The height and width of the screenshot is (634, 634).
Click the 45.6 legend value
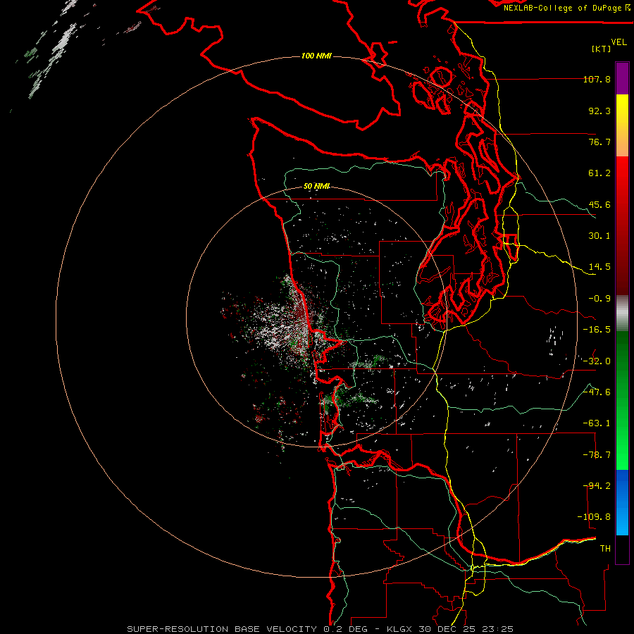pos(599,204)
